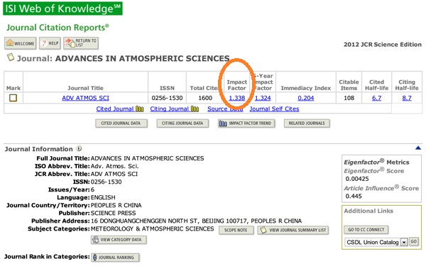
Task: Select the Citable Items value 108
Action: (349, 98)
